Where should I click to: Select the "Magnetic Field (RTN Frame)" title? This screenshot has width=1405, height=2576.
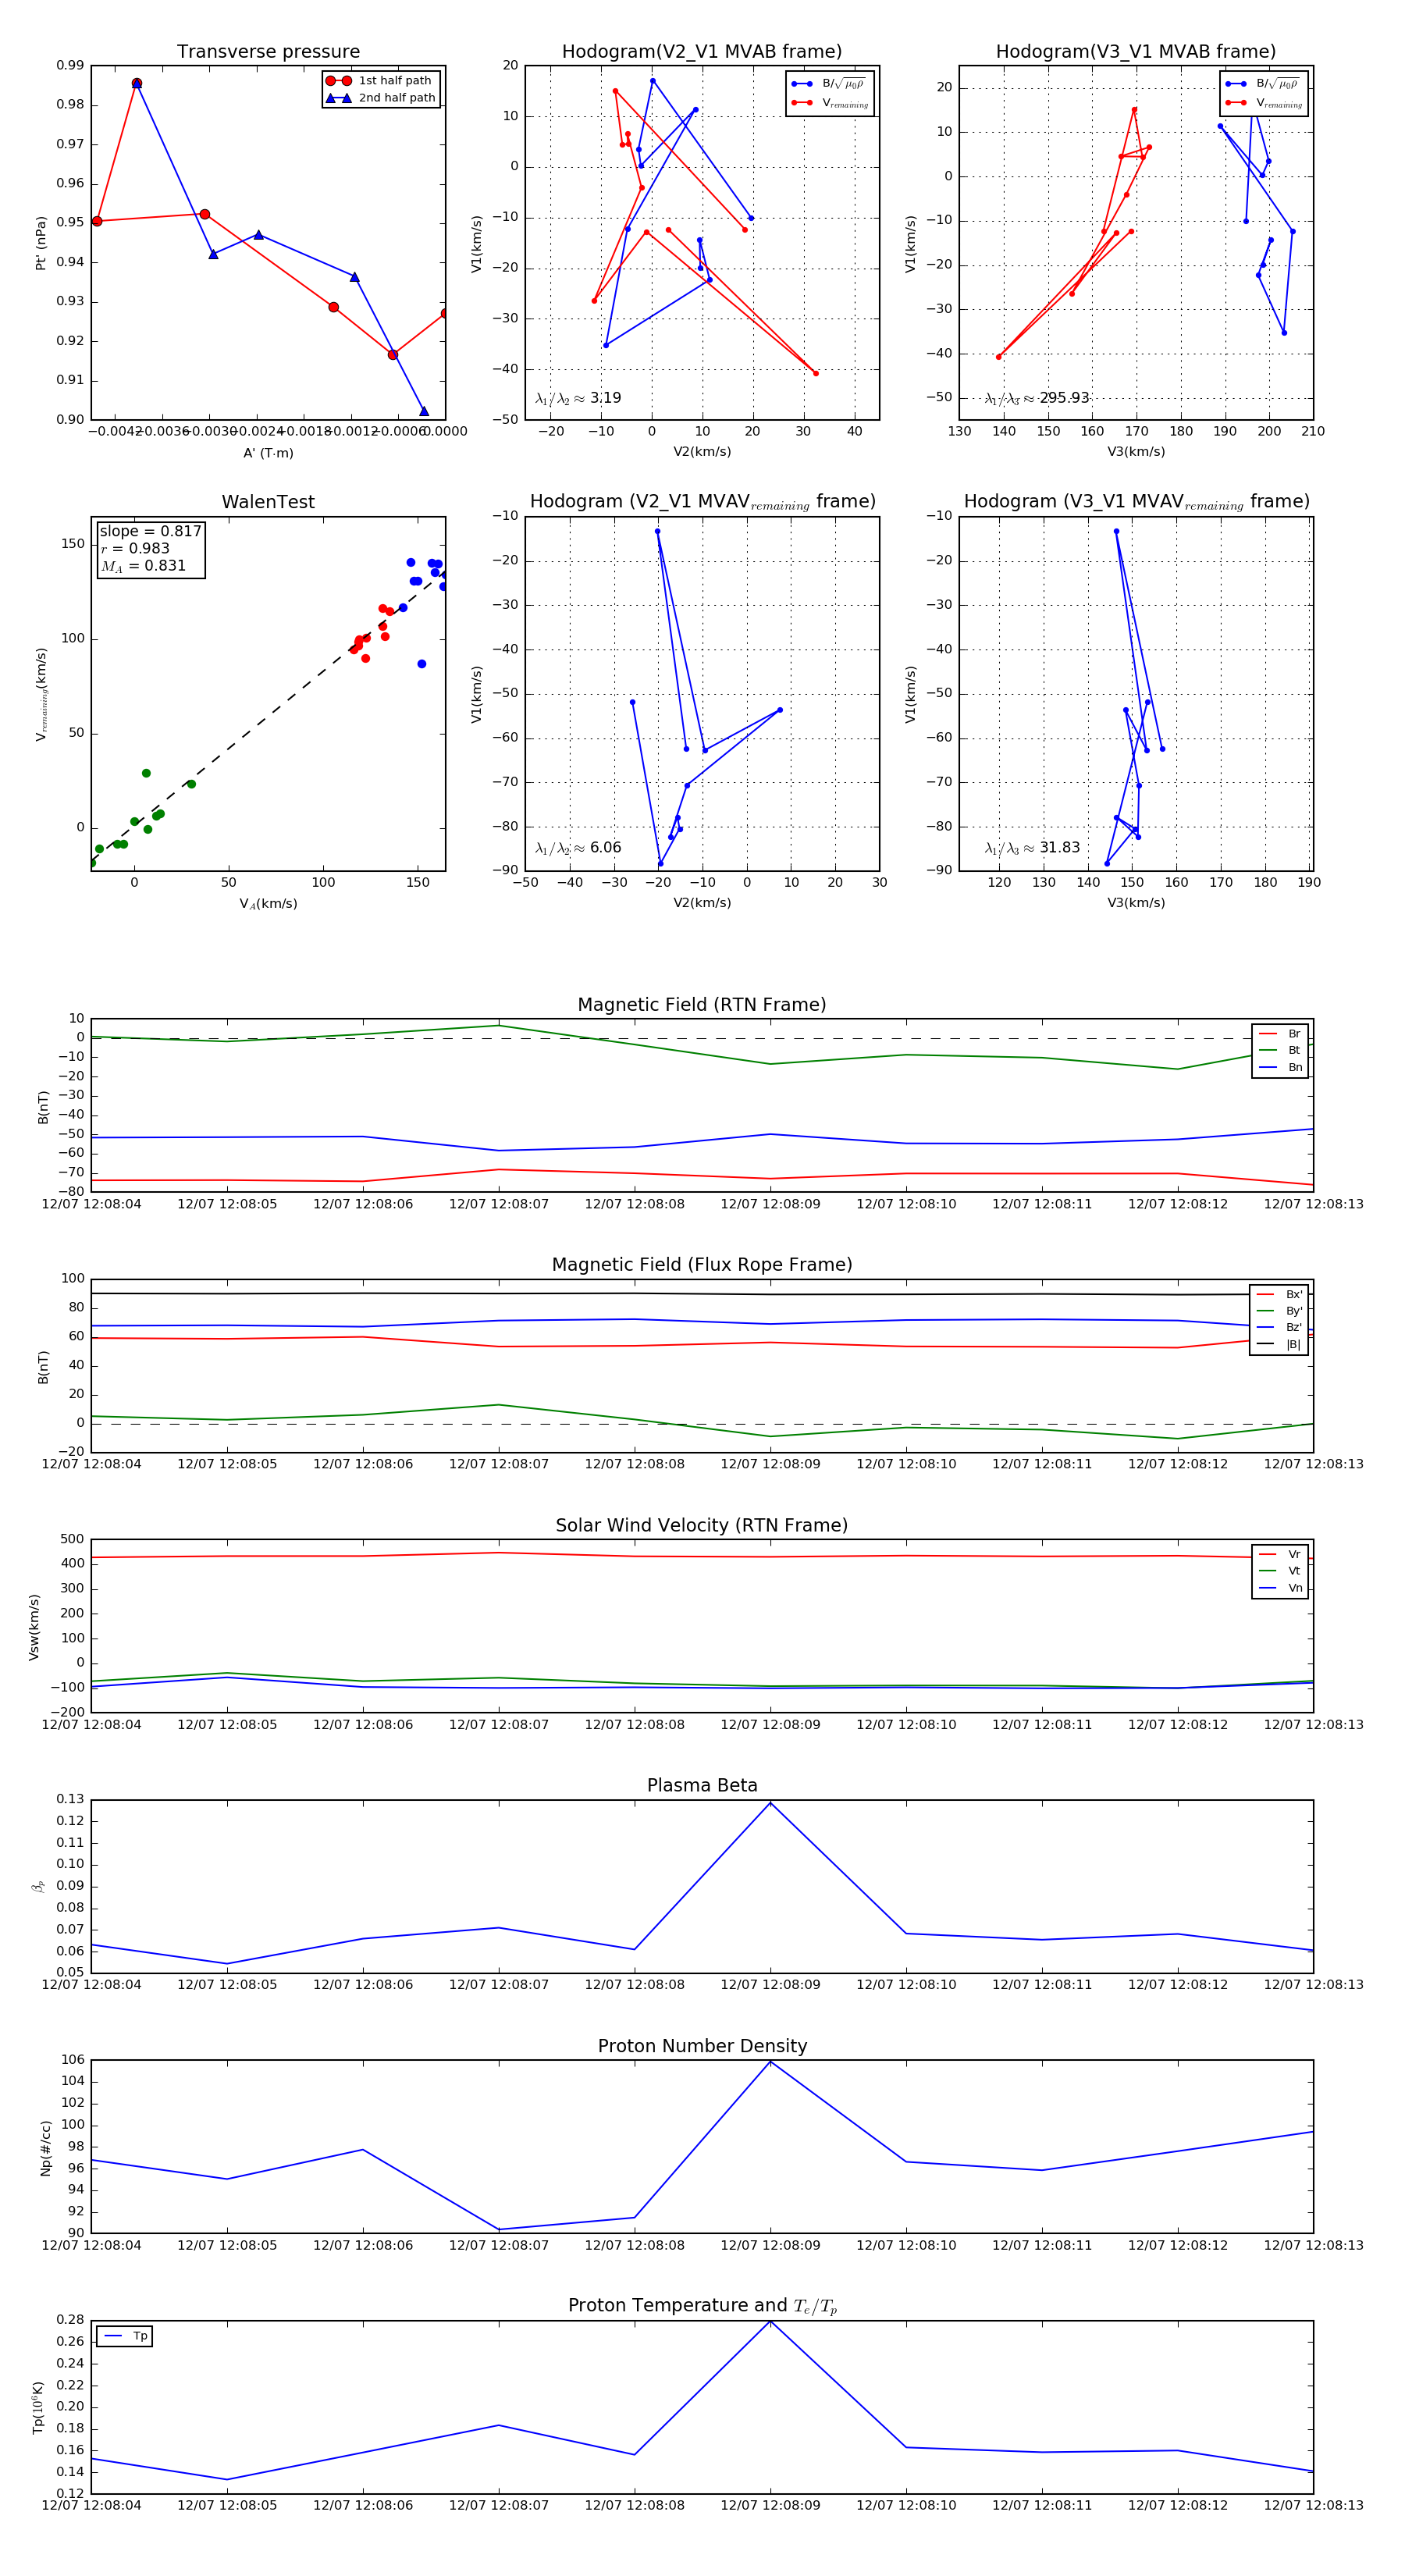(x=702, y=1005)
